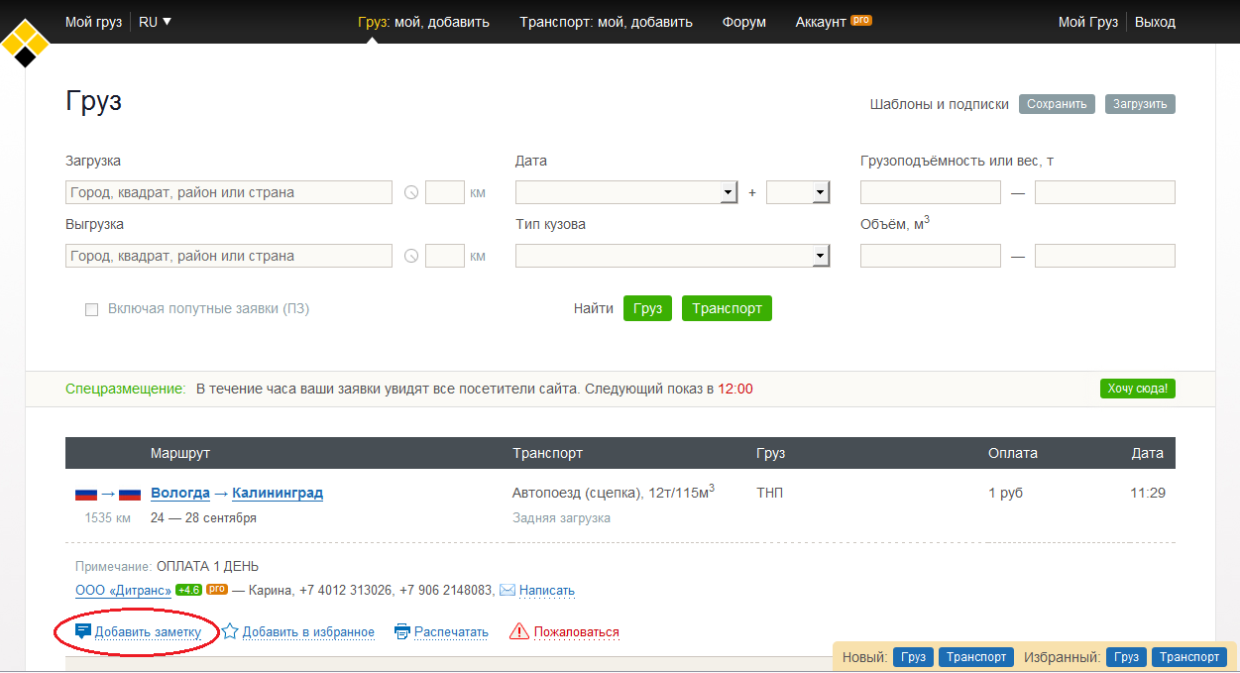Click the Загрузка city input field
1240x673 pixels.
click(x=229, y=192)
